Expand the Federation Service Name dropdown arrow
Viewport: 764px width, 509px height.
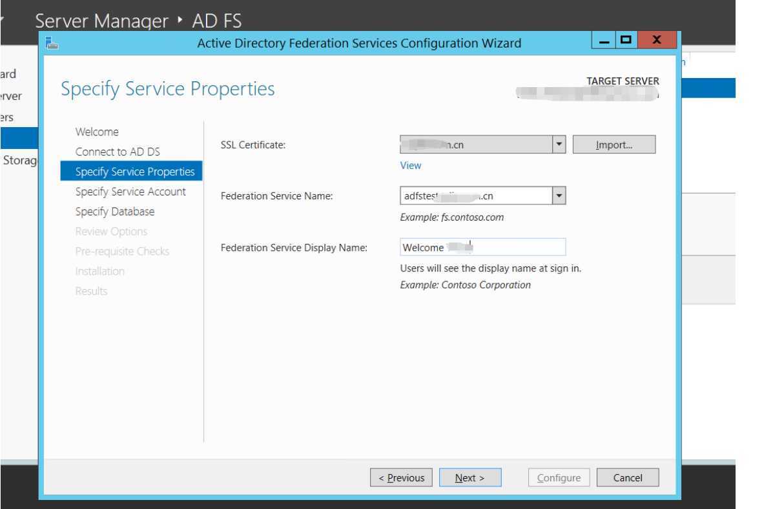pyautogui.click(x=559, y=195)
